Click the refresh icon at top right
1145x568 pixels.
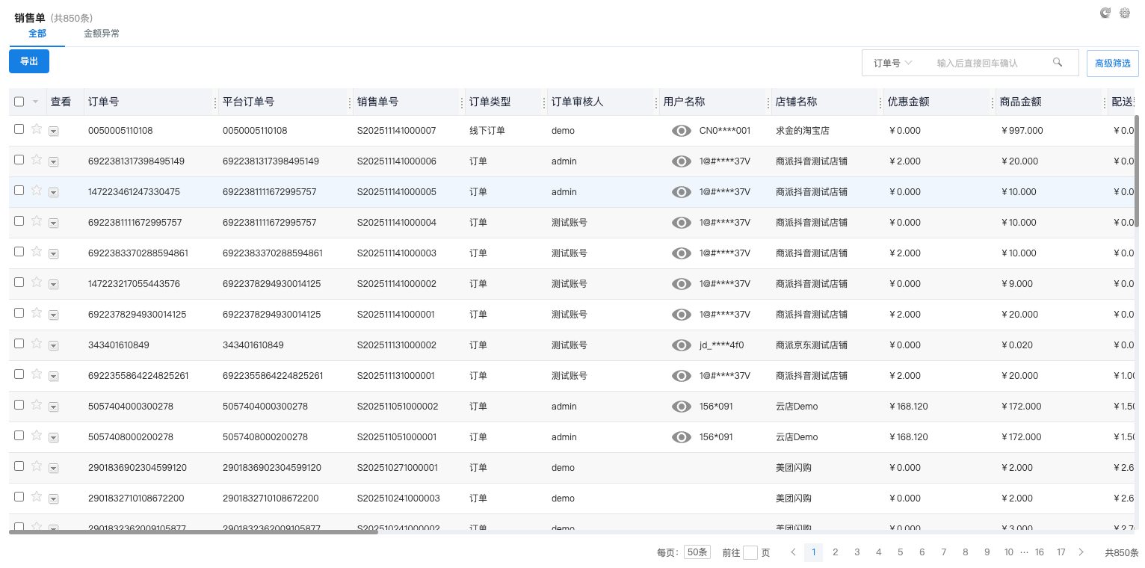(x=1105, y=13)
